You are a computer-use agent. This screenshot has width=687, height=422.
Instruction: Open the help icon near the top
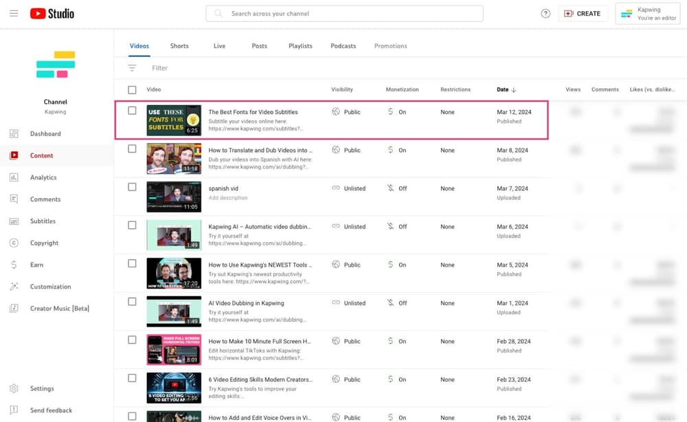tap(545, 13)
